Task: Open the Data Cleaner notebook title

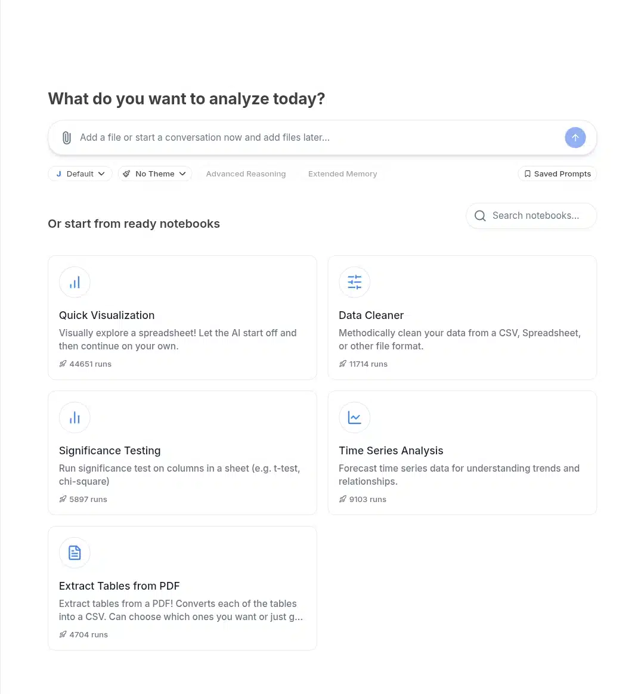Action: (x=371, y=315)
